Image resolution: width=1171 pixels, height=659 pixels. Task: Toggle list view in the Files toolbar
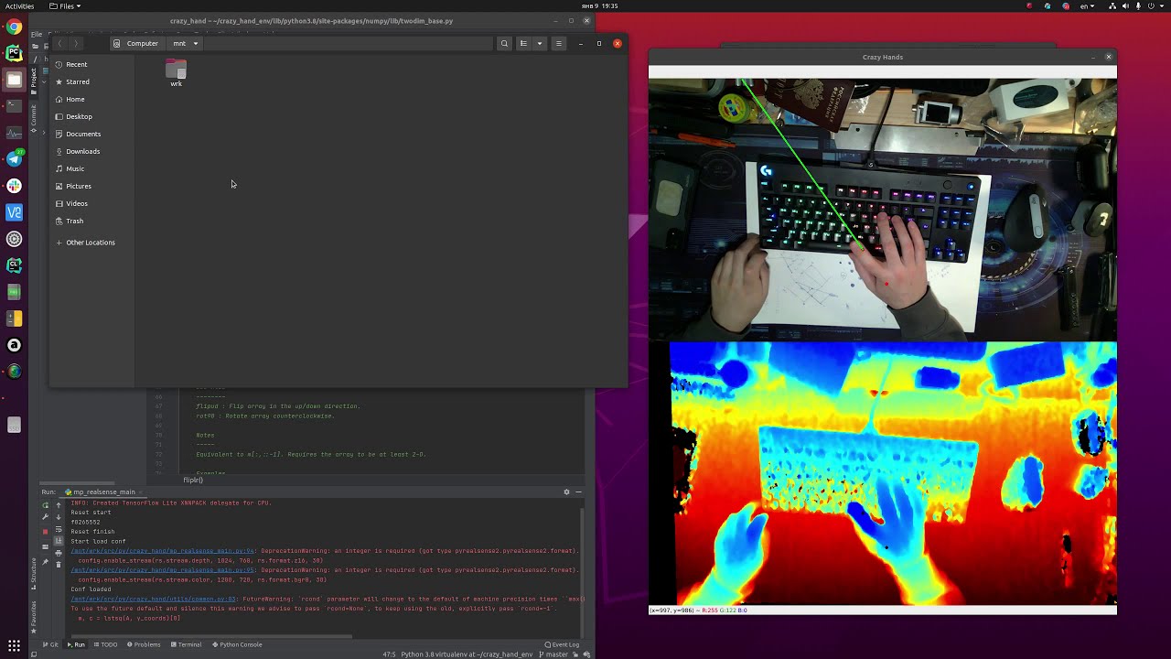pos(523,43)
